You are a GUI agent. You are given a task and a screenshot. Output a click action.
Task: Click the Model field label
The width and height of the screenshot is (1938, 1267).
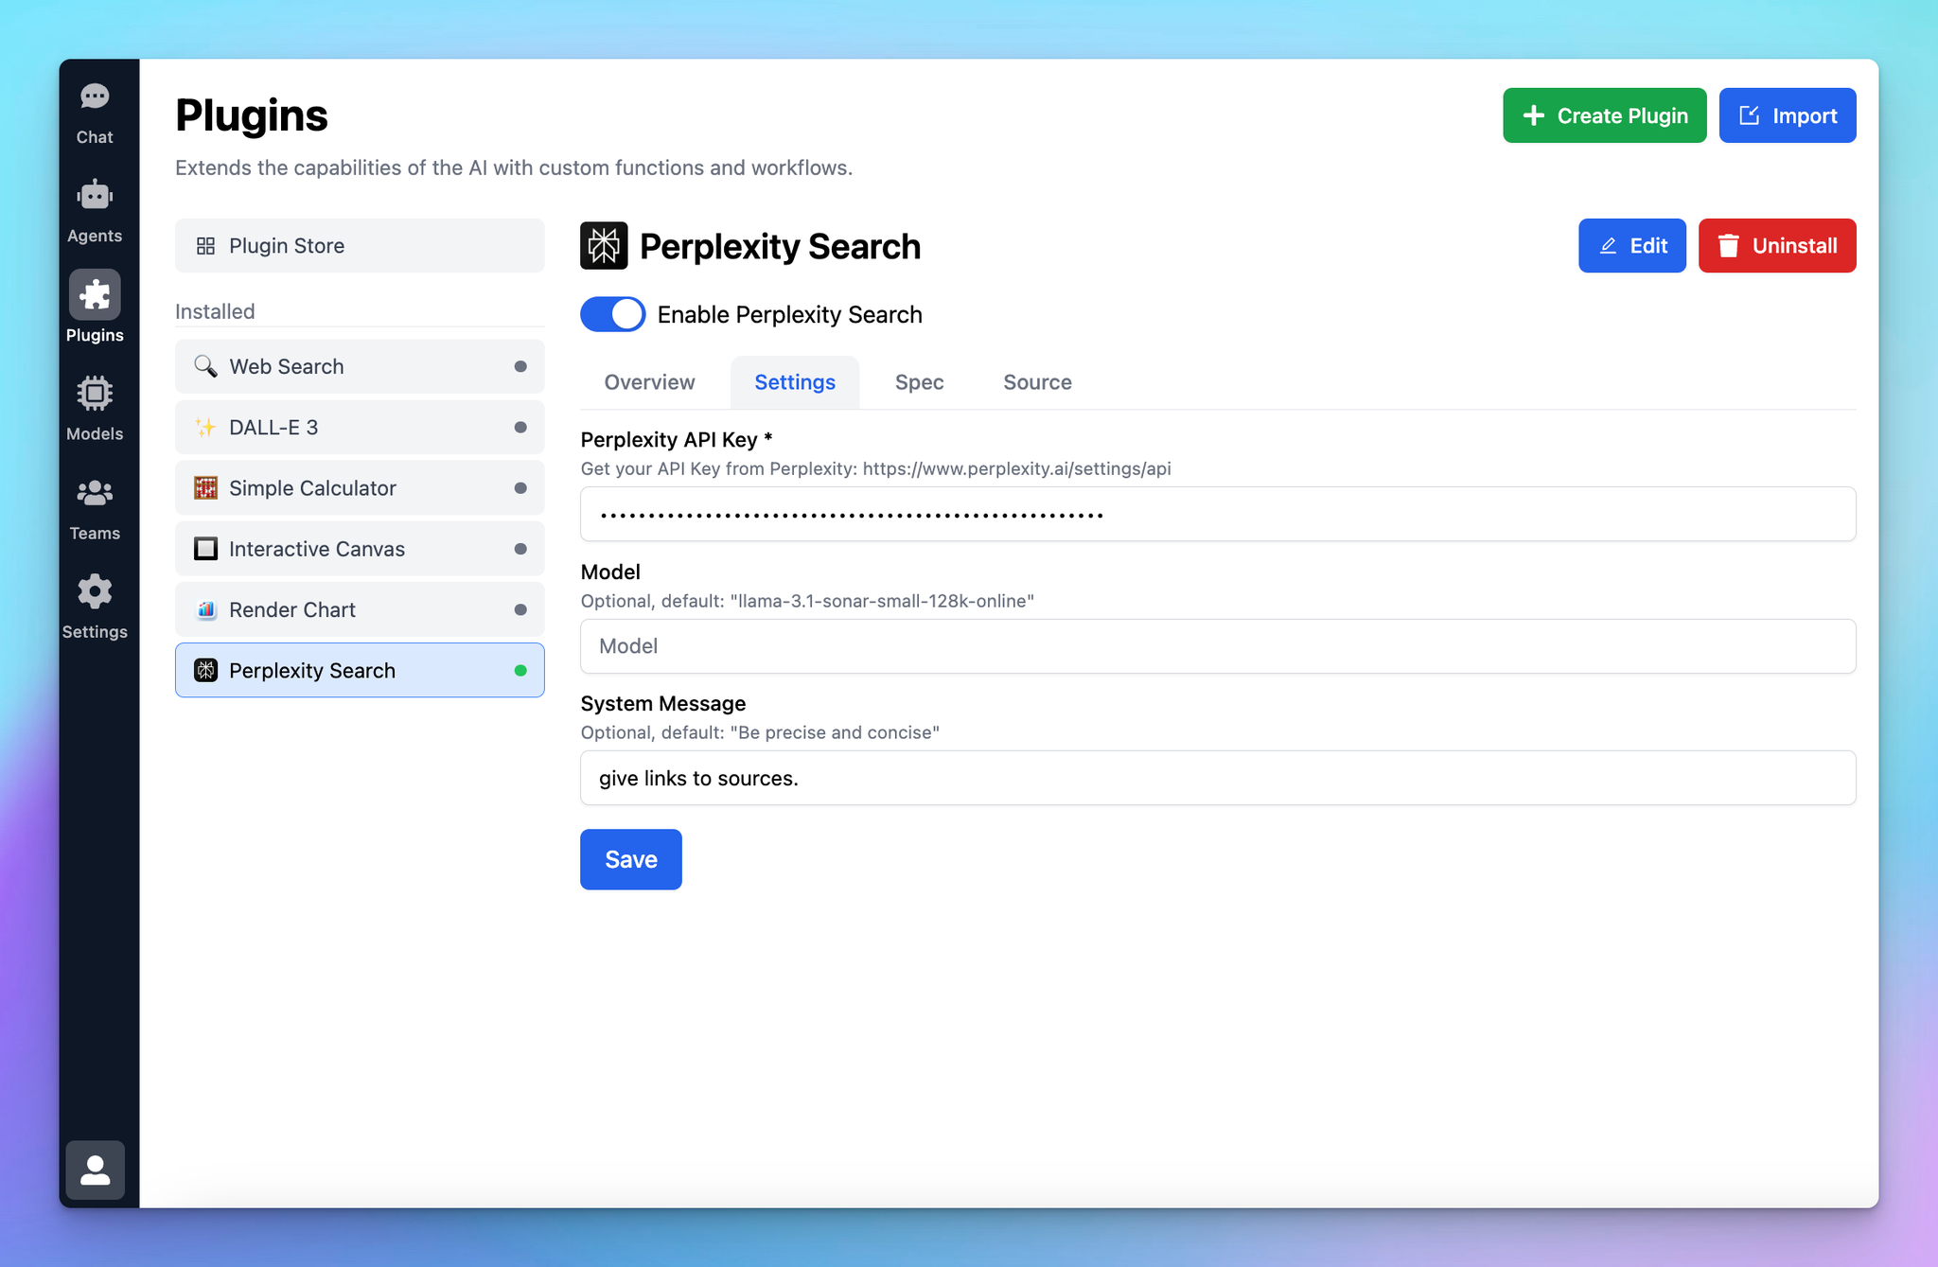coord(610,572)
